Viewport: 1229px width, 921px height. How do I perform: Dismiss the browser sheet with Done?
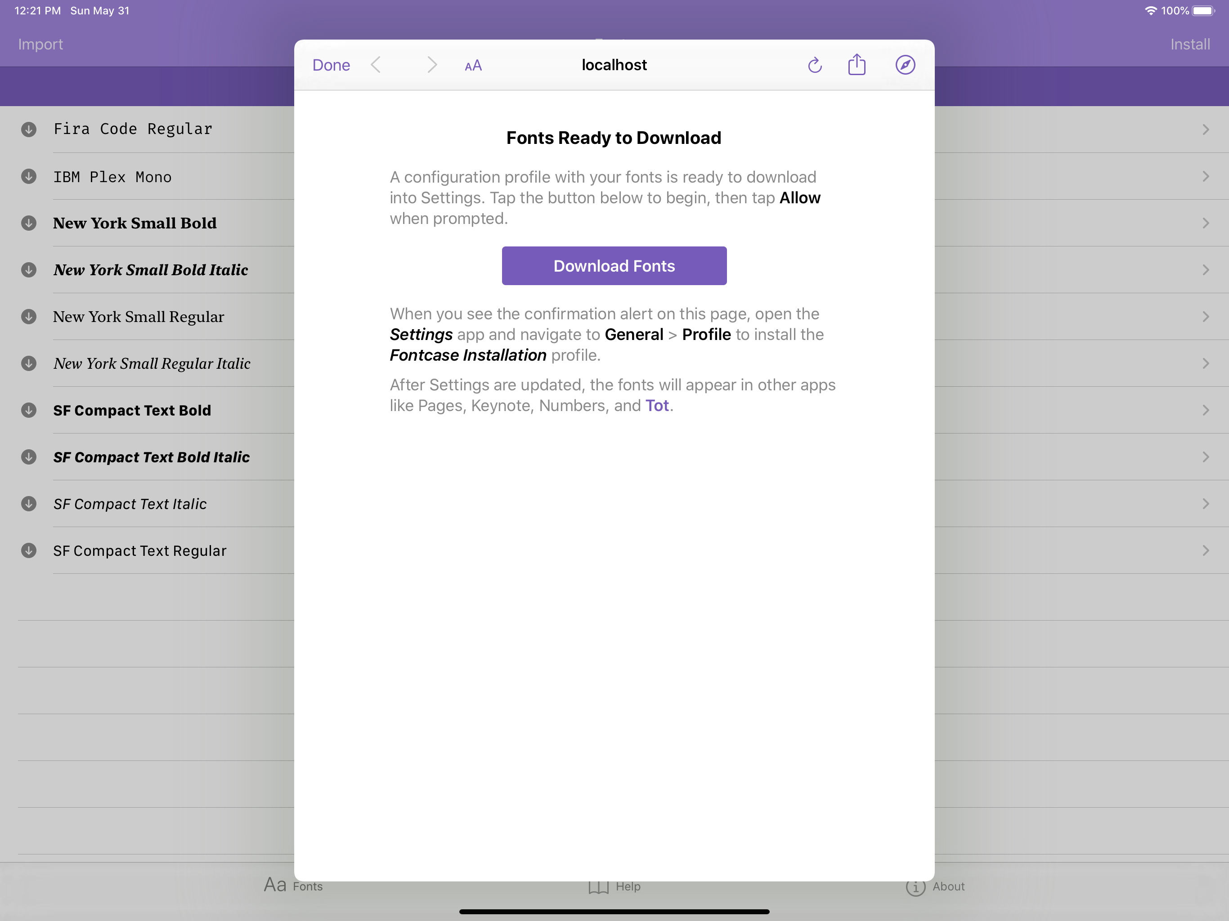331,65
